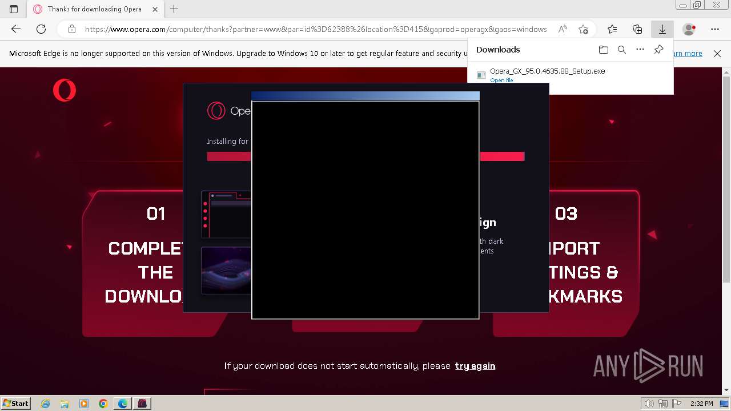Open the Favorites list
Image resolution: width=731 pixels, height=411 pixels.
[612, 29]
